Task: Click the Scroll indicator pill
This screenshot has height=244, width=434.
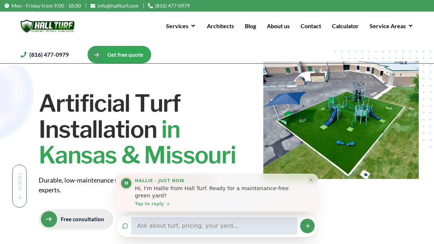Action: coord(20,186)
